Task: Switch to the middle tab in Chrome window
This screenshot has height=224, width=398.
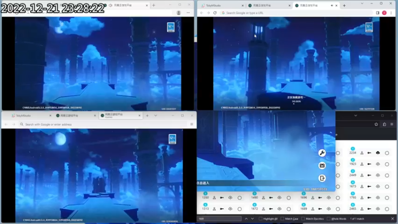Action: [x=269, y=5]
